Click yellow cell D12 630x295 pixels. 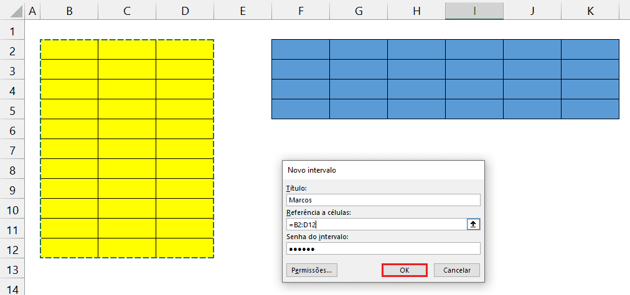tap(185, 248)
